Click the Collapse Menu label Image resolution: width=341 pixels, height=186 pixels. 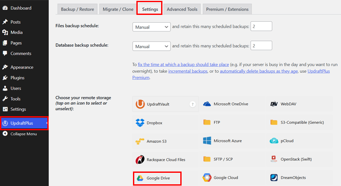23,134
